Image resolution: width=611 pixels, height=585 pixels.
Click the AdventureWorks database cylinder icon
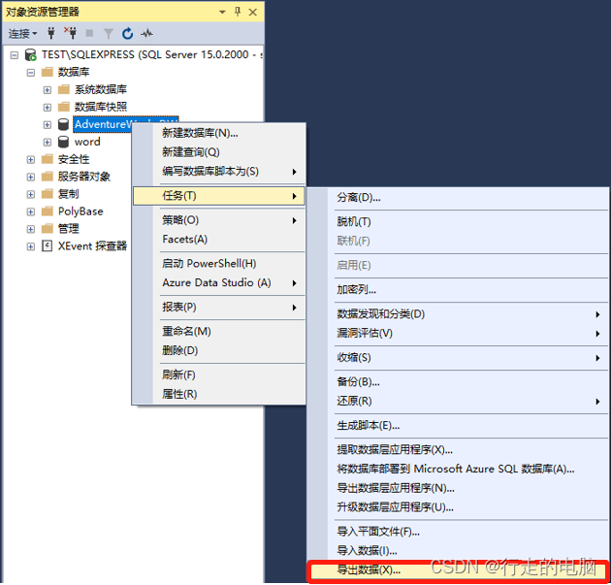pyautogui.click(x=63, y=124)
